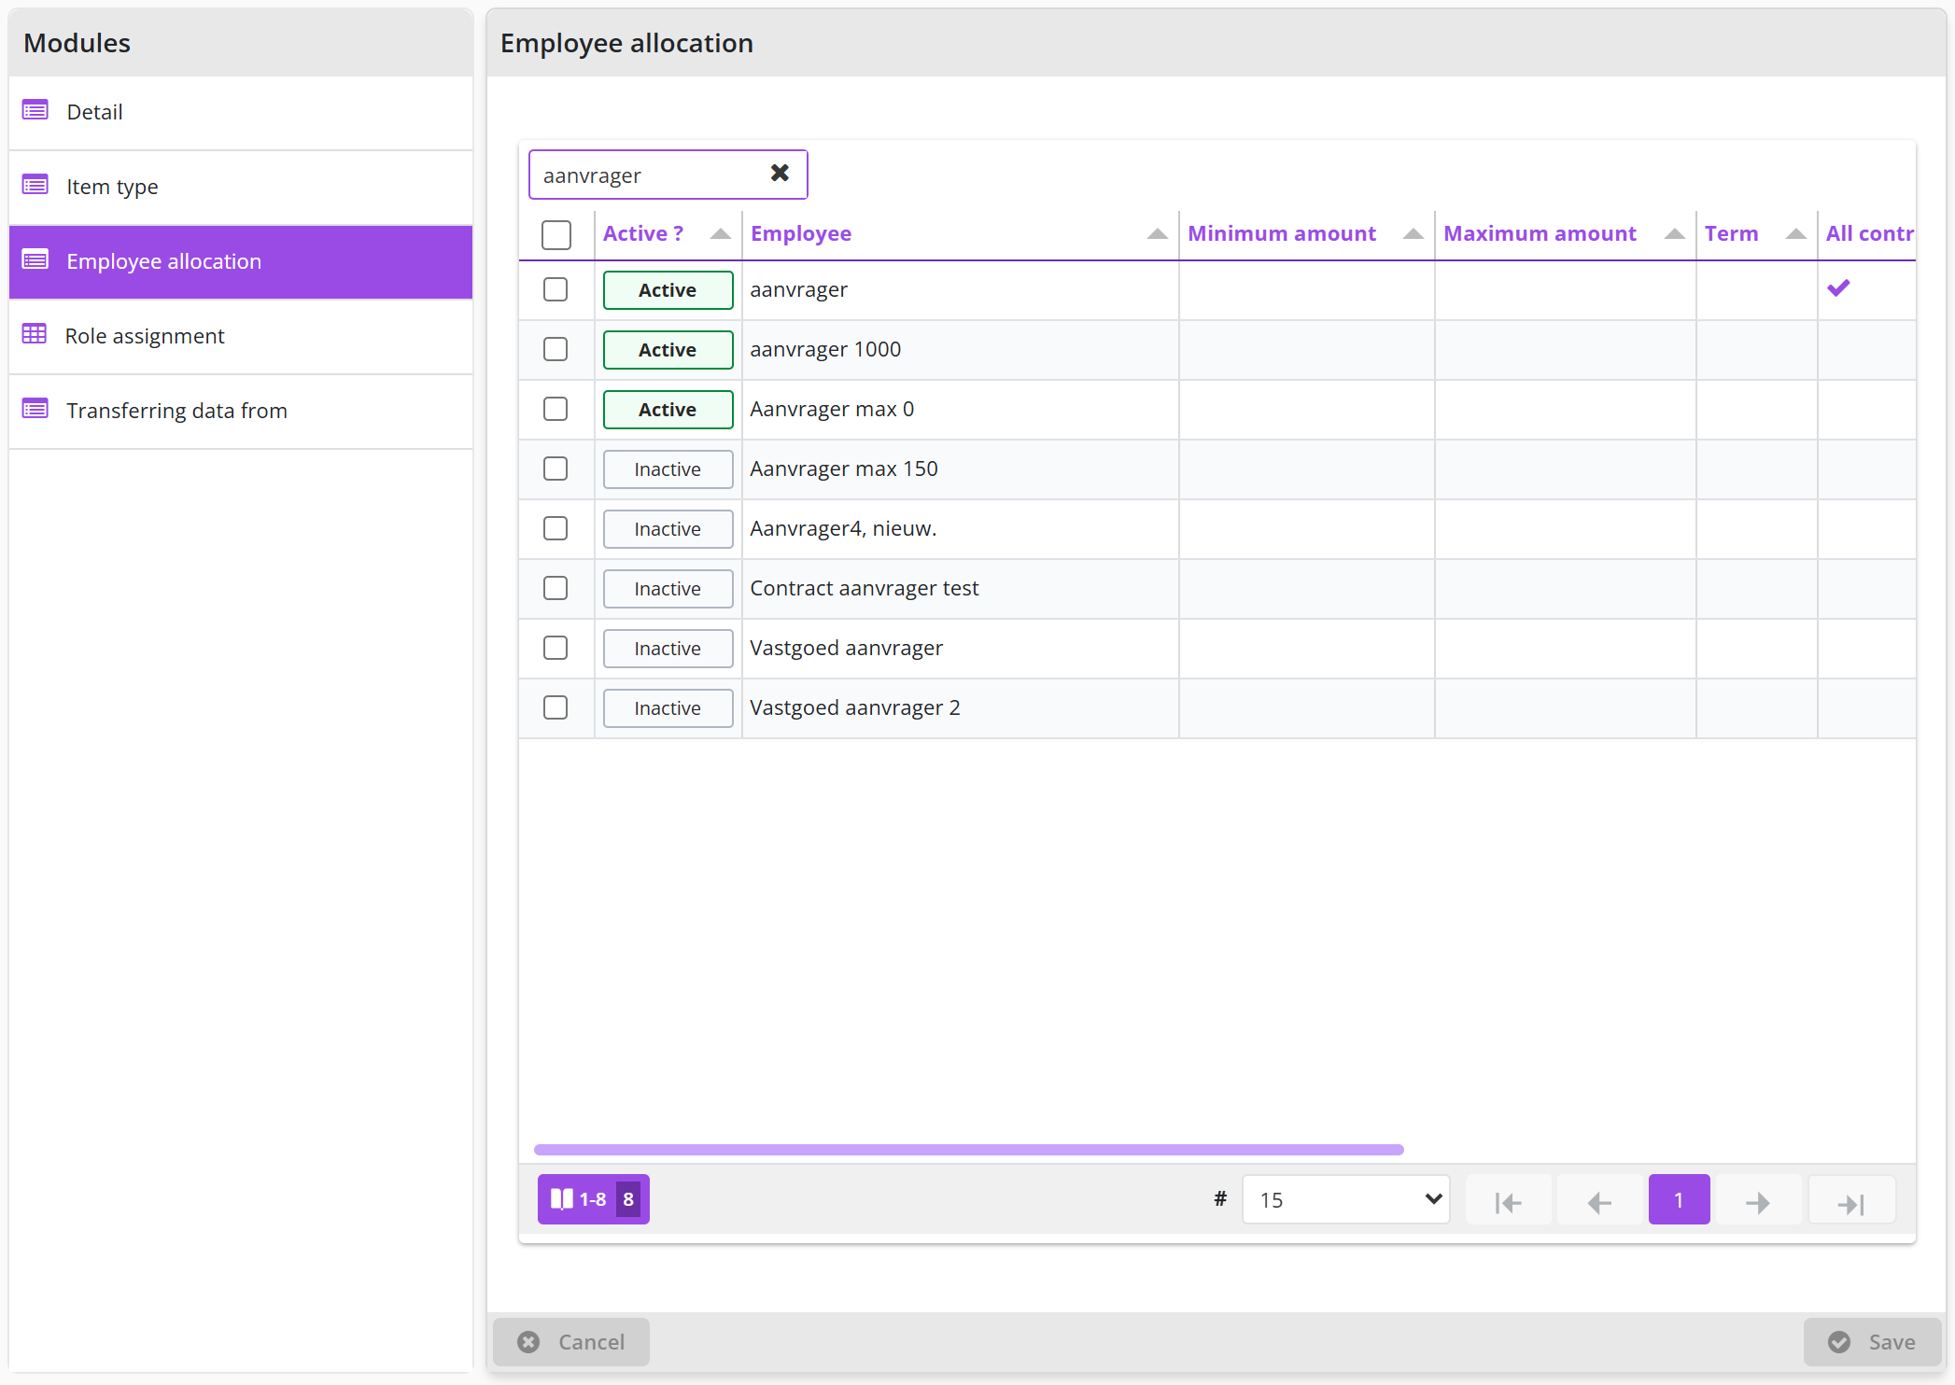The height and width of the screenshot is (1385, 1955).
Task: Toggle the select-all checkbox in header
Action: point(556,234)
